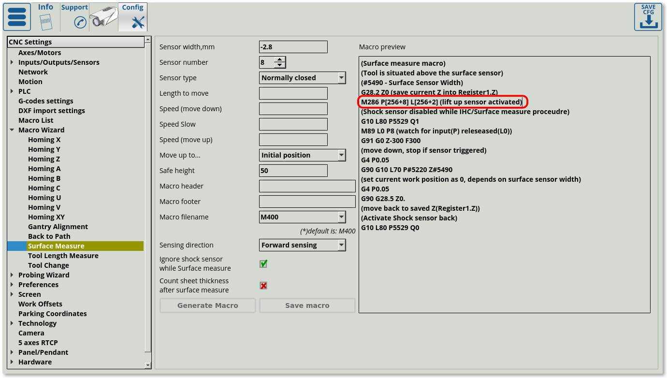Open the Sensing direction dropdown

click(x=341, y=245)
